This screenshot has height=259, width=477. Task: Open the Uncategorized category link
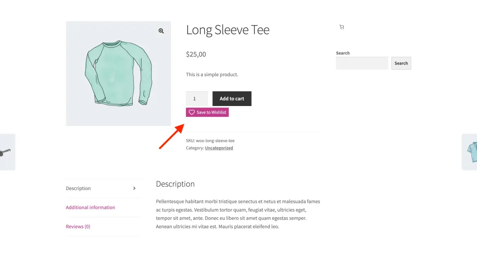coord(219,148)
